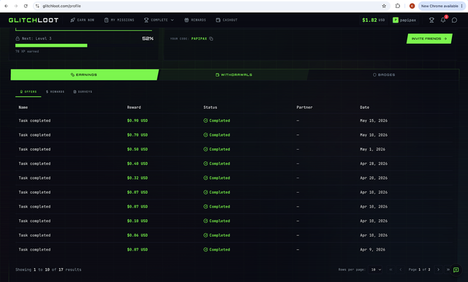
Task: Copy the PAPIPAX referral code
Action: coord(211,39)
